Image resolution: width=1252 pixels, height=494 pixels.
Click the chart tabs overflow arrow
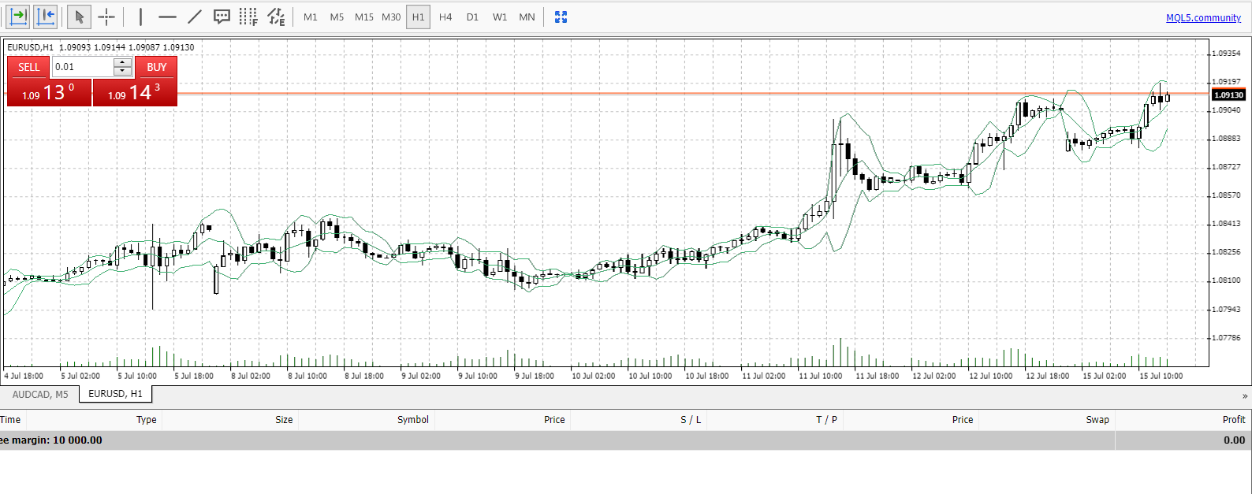pyautogui.click(x=1245, y=396)
